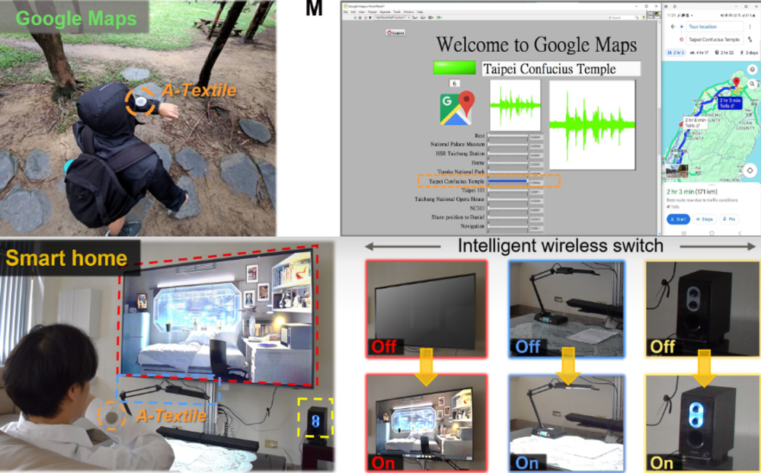Select the transit 2 hr 22 travel tab
Image resolution: width=761 pixels, height=473 pixels.
(725, 53)
